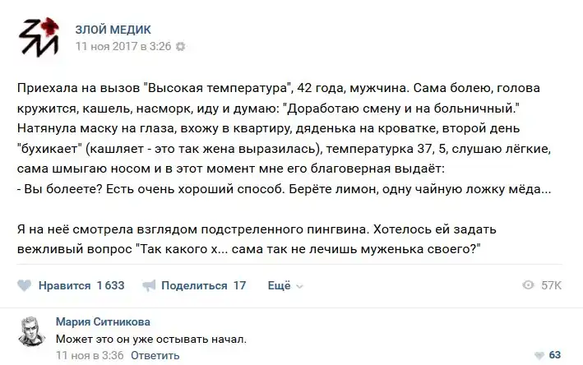Open post timestamp 11 ноя 2017 в 3:26
This screenshot has width=583, height=365.
123,47
